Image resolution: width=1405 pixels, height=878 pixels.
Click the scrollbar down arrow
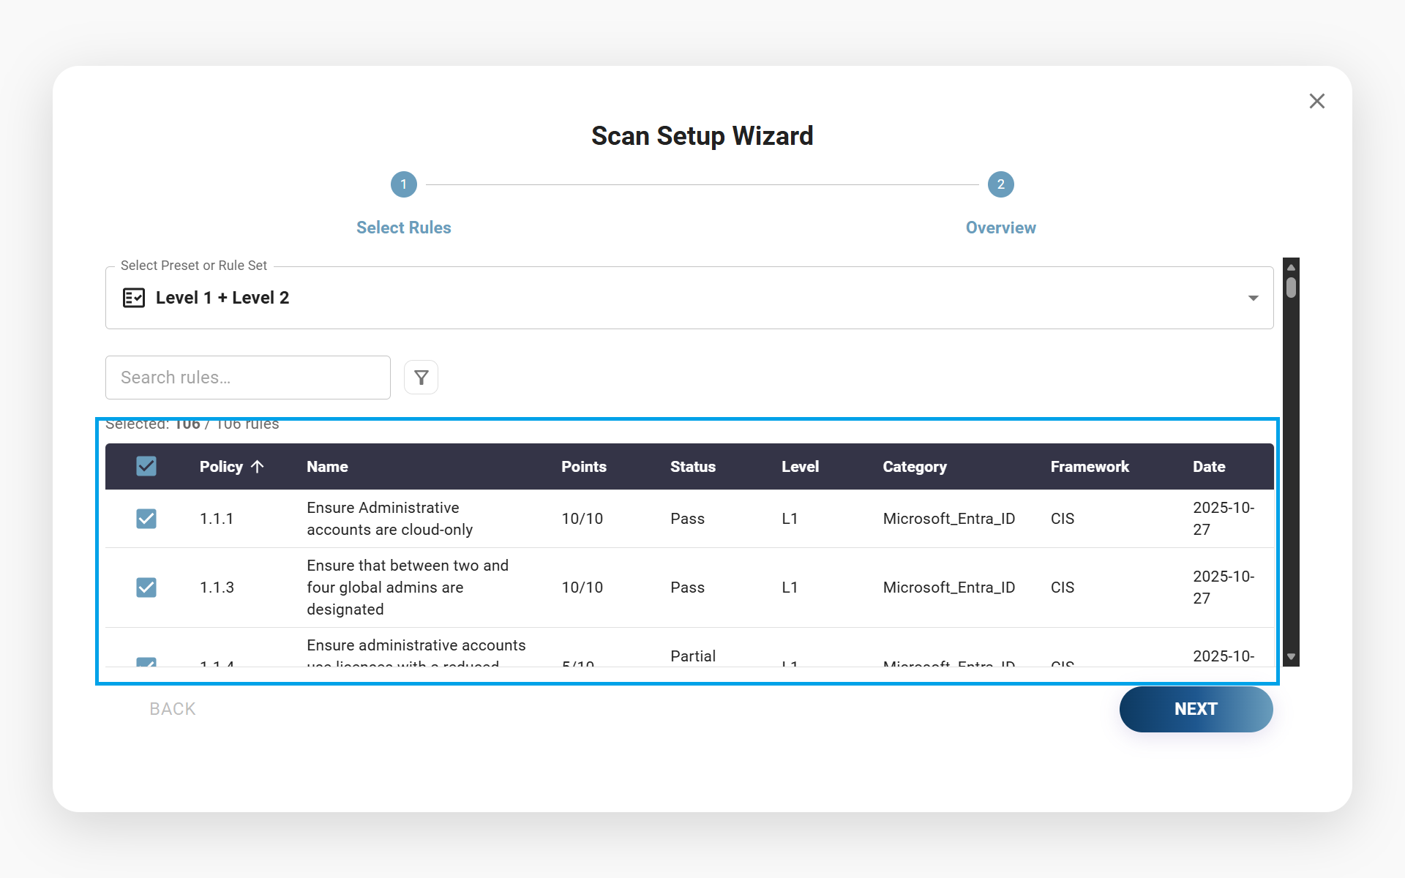coord(1290,656)
